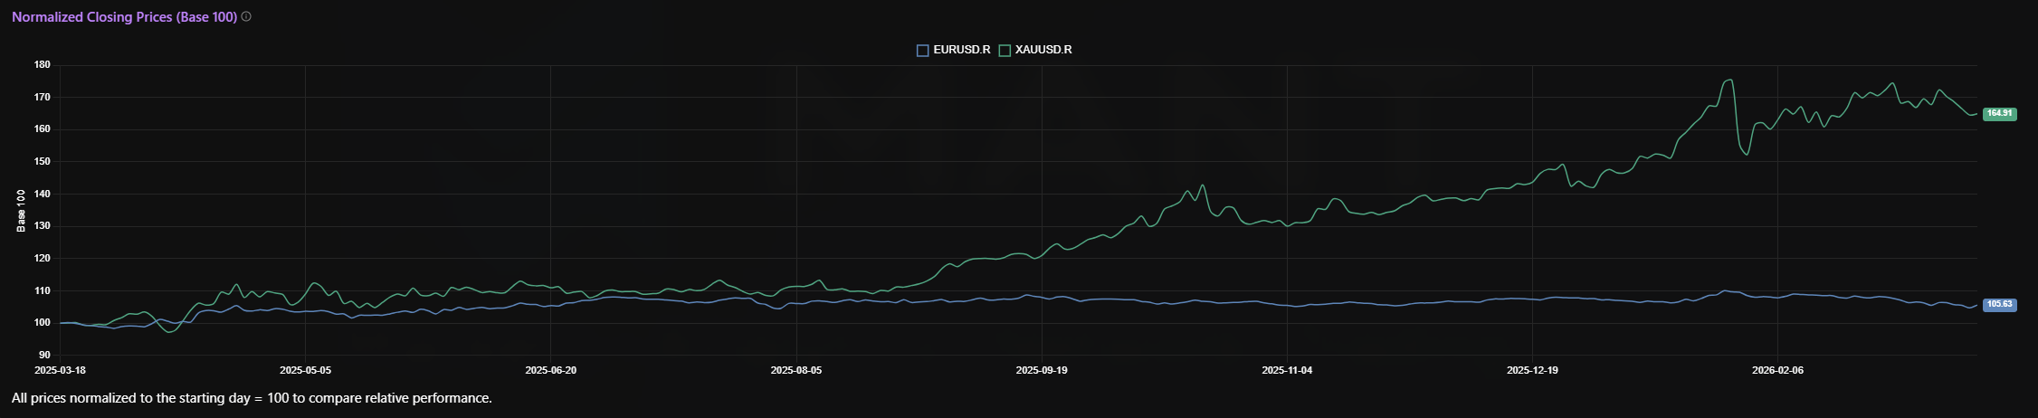Click the 2025-08-05 date label
The width and height of the screenshot is (2038, 418).
coord(795,370)
